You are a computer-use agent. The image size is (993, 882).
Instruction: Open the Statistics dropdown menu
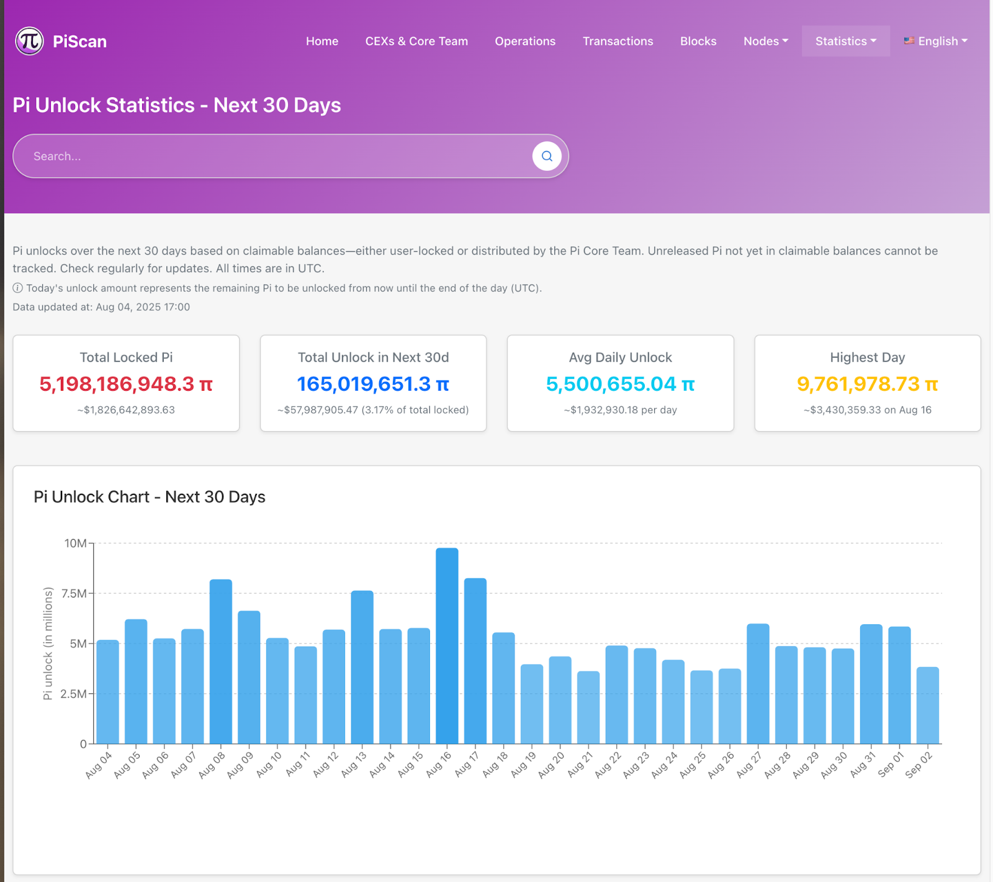[x=845, y=41]
